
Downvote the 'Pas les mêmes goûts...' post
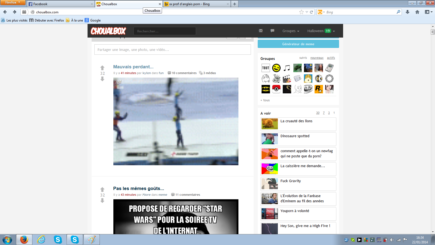[102, 201]
